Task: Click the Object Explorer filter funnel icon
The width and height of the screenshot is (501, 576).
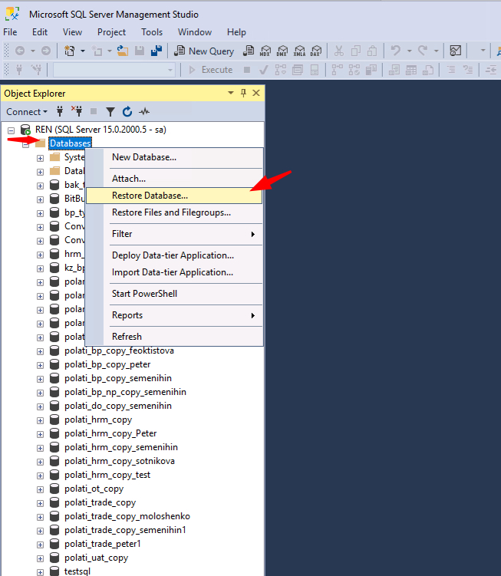Action: (x=110, y=112)
